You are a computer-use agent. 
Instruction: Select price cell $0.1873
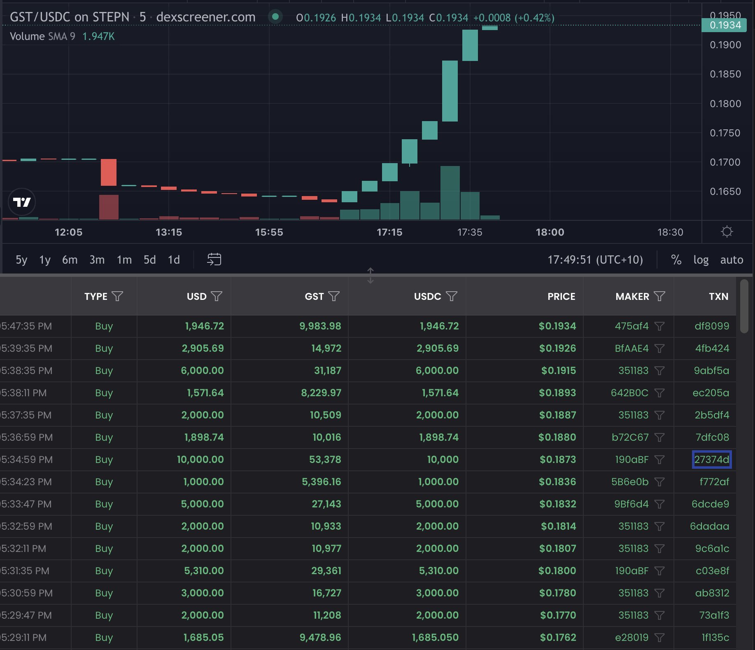pos(557,460)
